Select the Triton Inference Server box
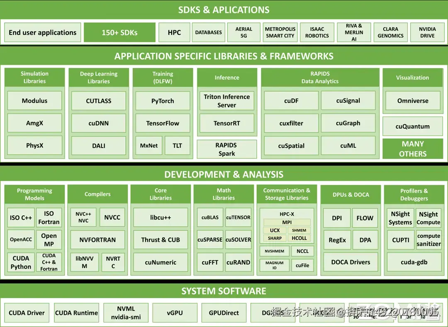448x327 pixels. (x=226, y=100)
